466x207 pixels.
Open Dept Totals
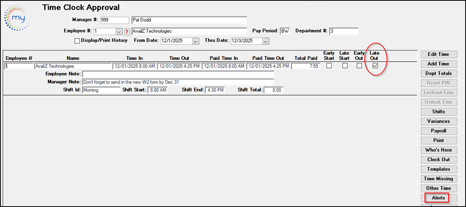(438, 74)
